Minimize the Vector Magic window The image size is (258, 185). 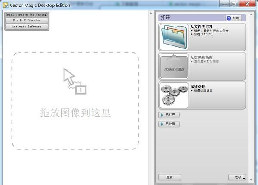[x=224, y=4]
